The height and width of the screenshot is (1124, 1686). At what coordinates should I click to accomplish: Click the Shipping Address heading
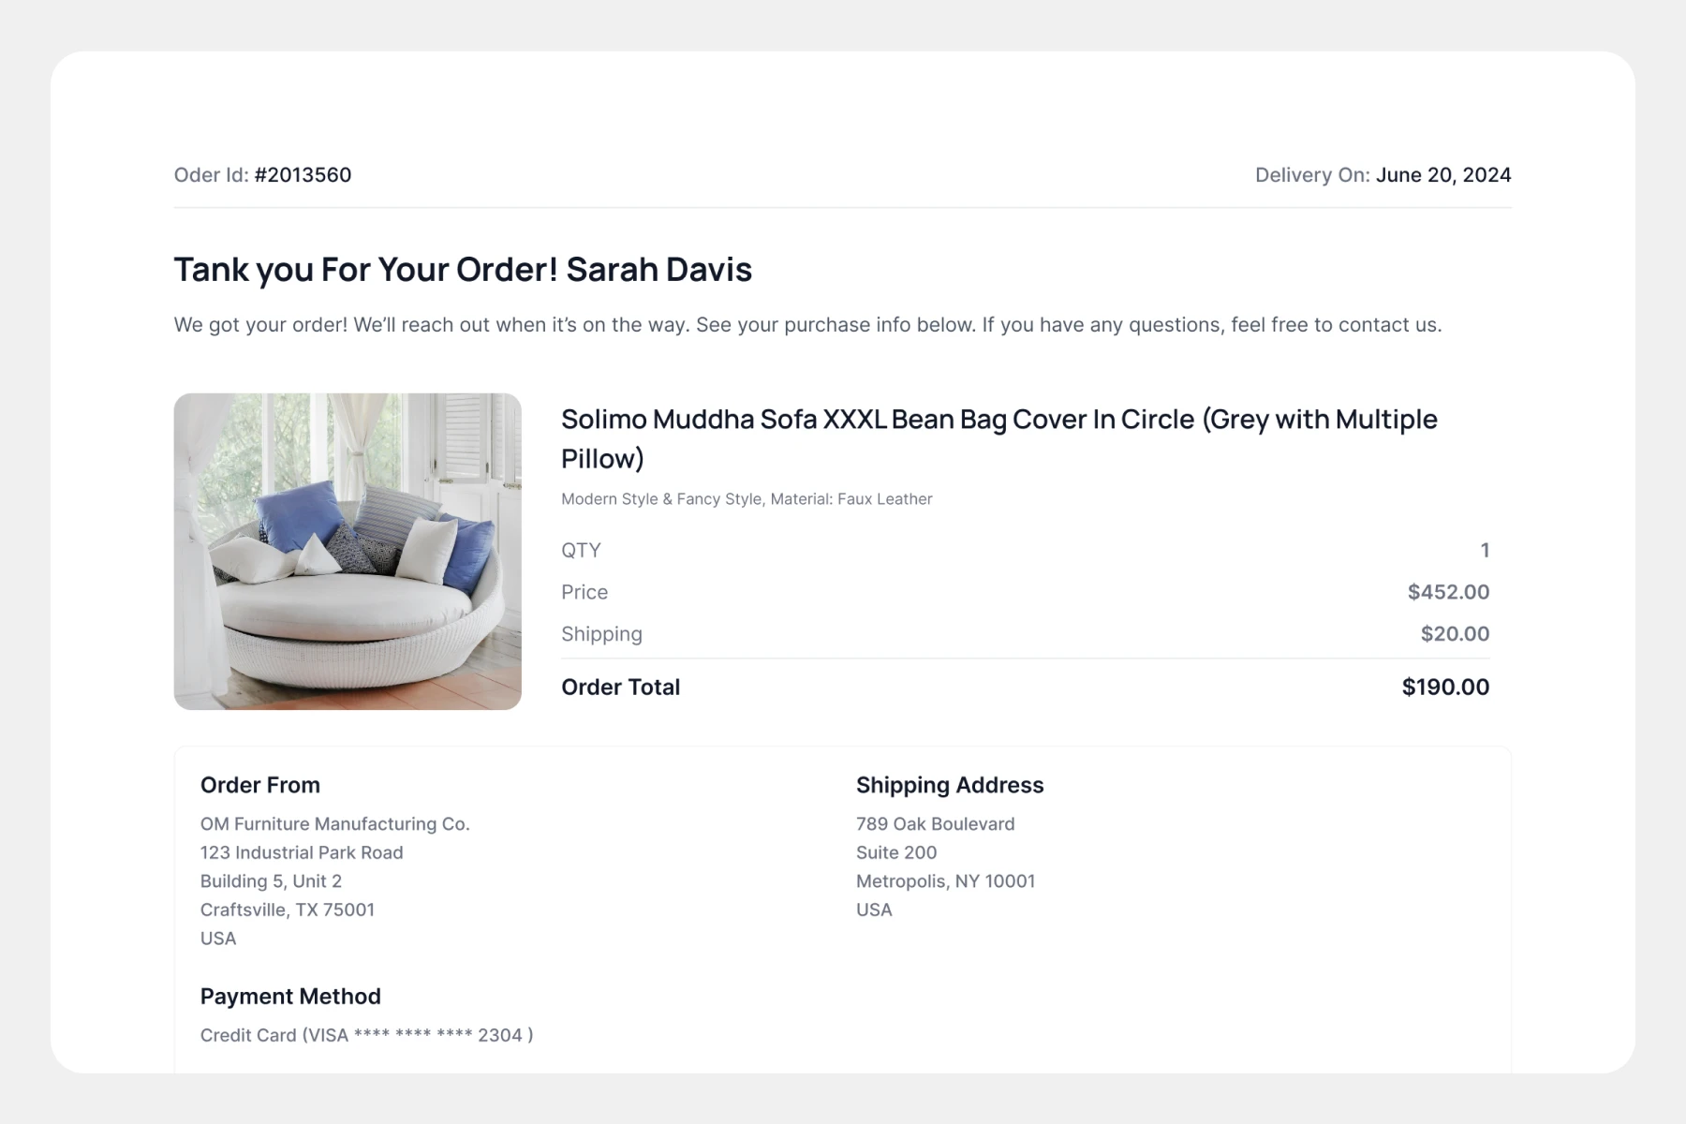pyautogui.click(x=949, y=785)
